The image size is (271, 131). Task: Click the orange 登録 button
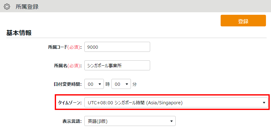pyautogui.click(x=243, y=20)
